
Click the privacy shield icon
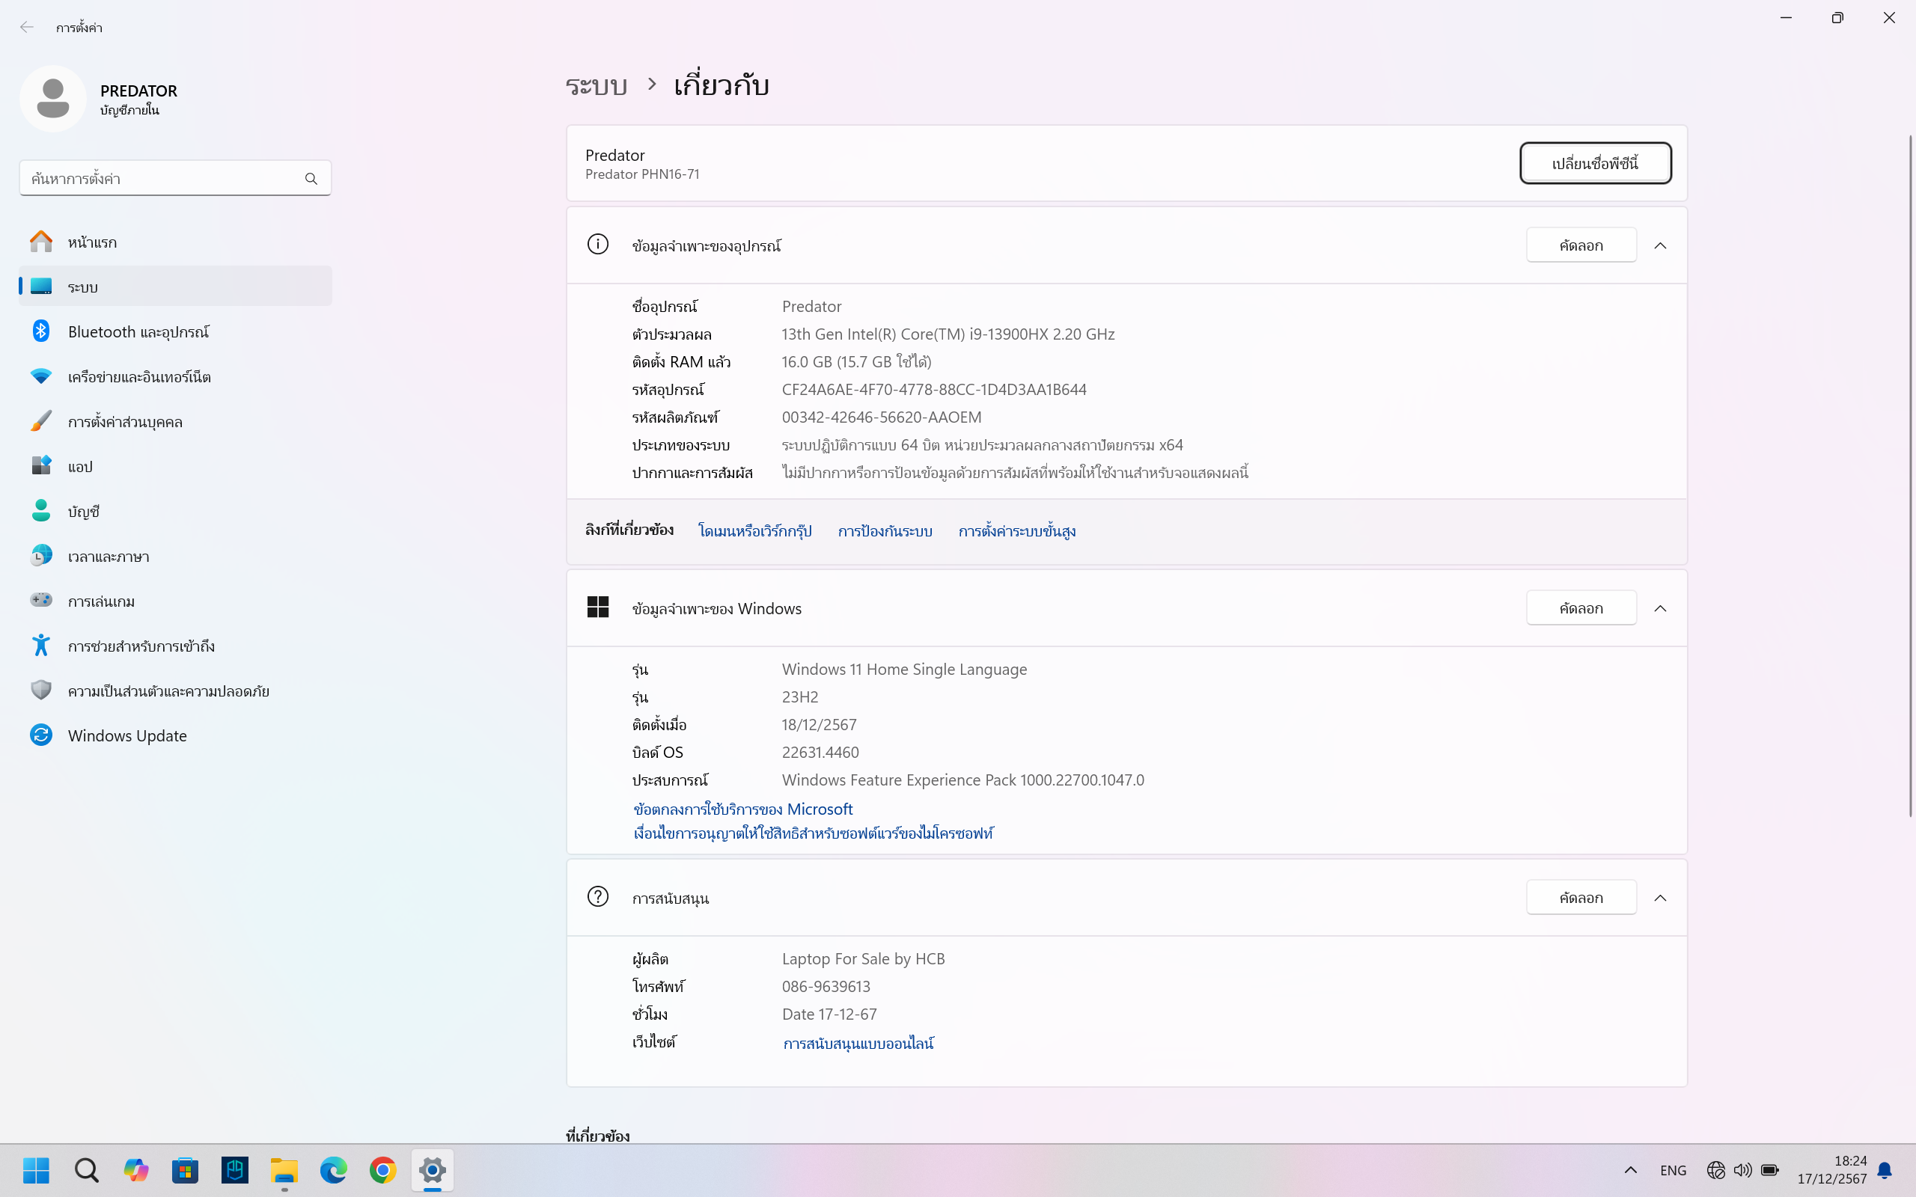click(x=41, y=691)
